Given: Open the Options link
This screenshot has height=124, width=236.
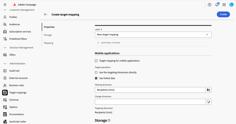Looking at the screenshot, I should [x=14, y=107].
